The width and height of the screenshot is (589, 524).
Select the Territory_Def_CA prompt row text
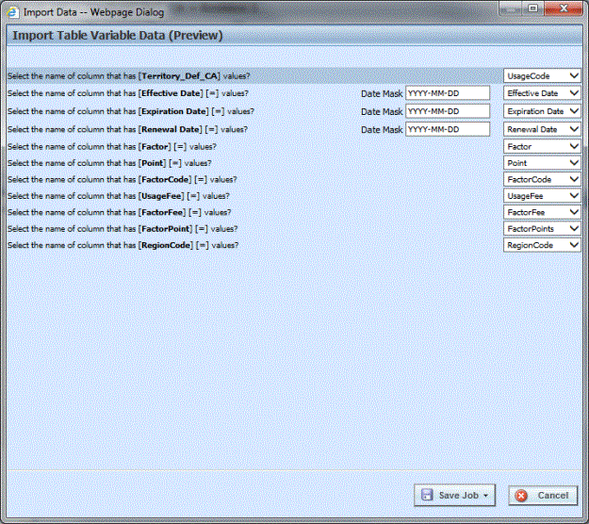[x=128, y=76]
